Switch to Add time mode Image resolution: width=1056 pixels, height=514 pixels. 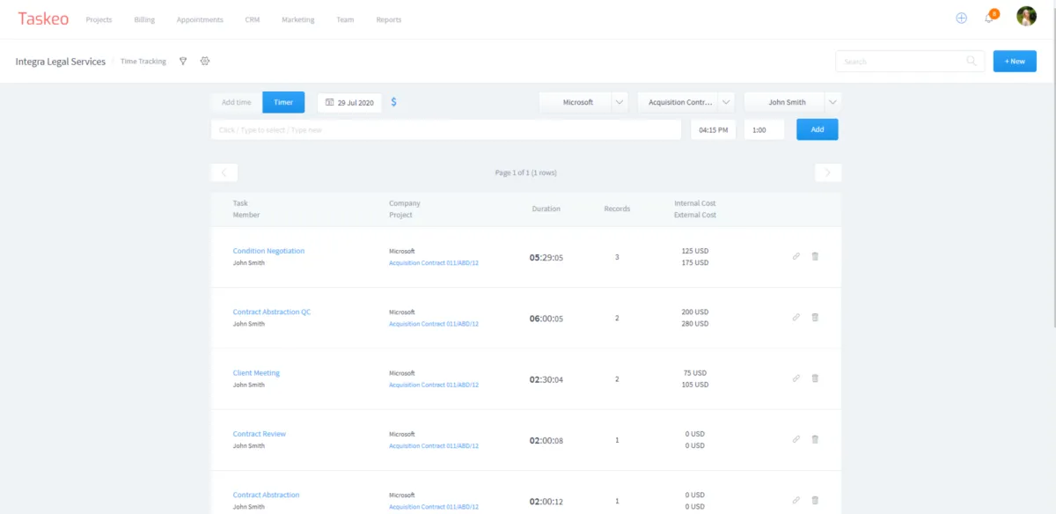click(236, 102)
